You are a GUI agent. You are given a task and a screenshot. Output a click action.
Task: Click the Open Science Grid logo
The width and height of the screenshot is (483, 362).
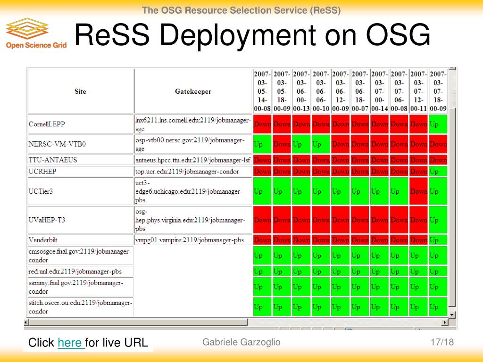click(36, 33)
